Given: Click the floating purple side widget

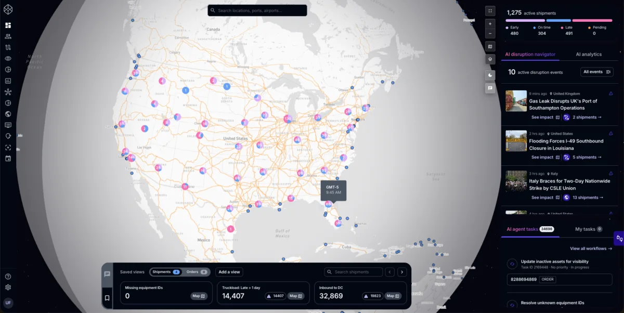Looking at the screenshot, I should tap(619, 238).
